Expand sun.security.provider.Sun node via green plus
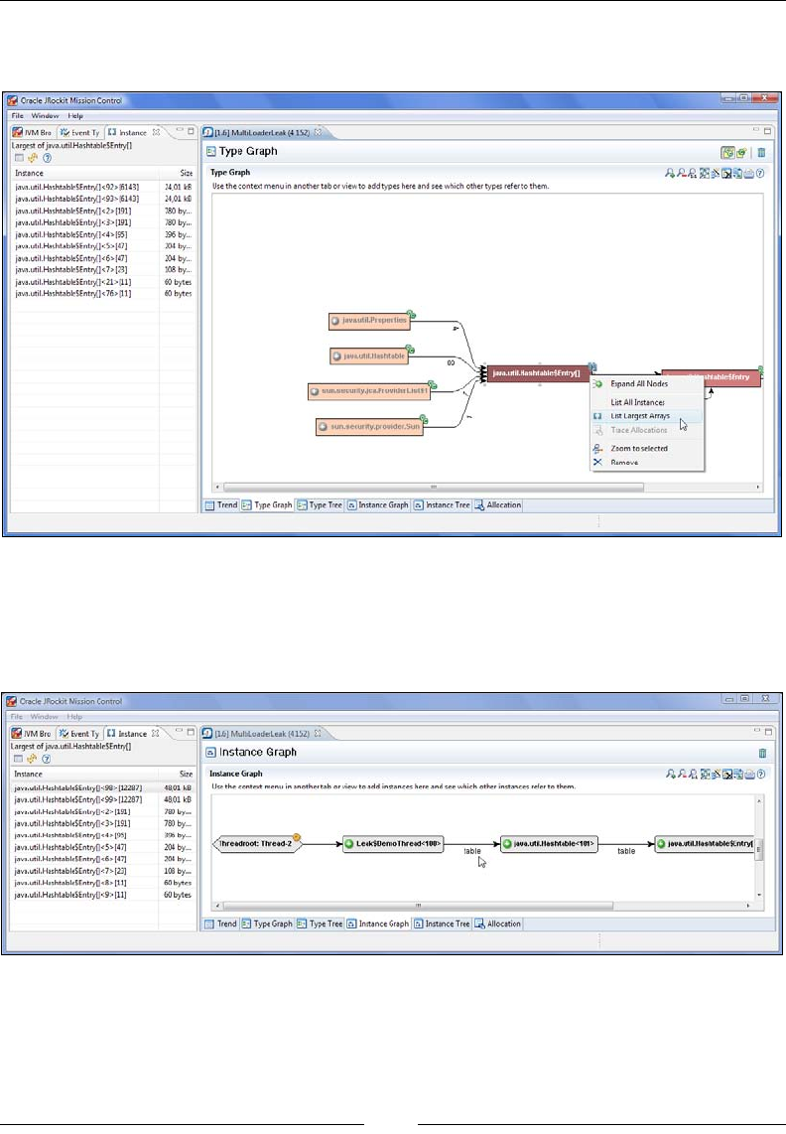This screenshot has height=1134, width=786. click(424, 419)
